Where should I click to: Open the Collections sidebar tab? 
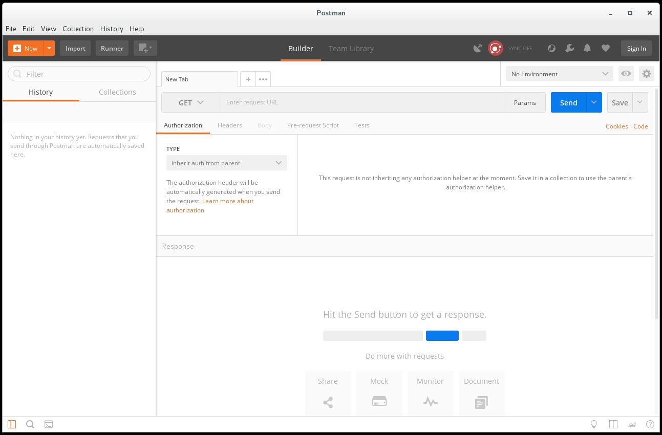(117, 92)
